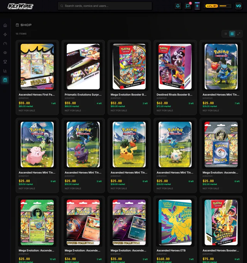The width and height of the screenshot is (247, 263).
Task: Click the SHOP page heading
Action: tap(26, 25)
